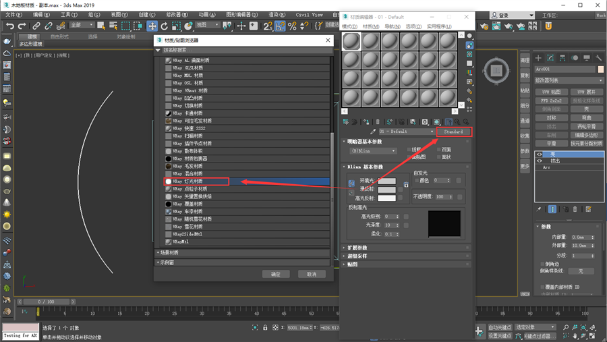Open the 渲染(R) menu
Viewport: 607px width, 342px height.
point(277,15)
